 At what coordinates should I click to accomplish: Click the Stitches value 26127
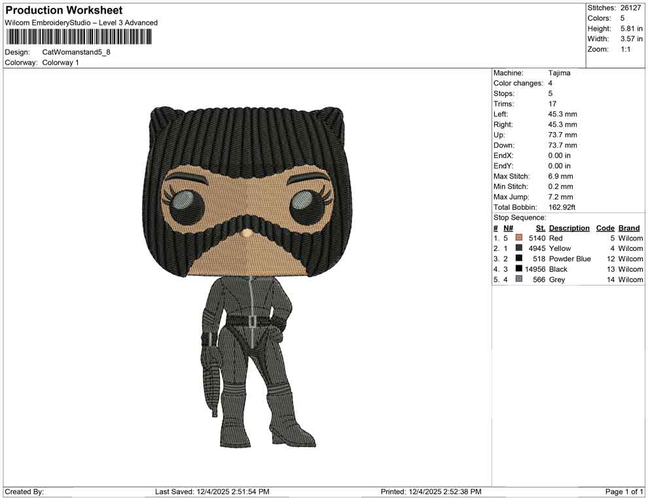pos(630,8)
